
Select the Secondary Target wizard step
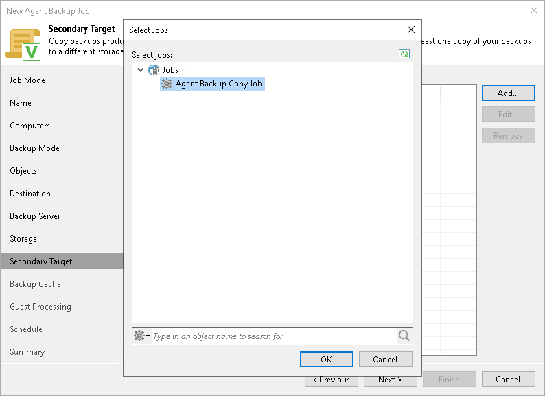62,261
